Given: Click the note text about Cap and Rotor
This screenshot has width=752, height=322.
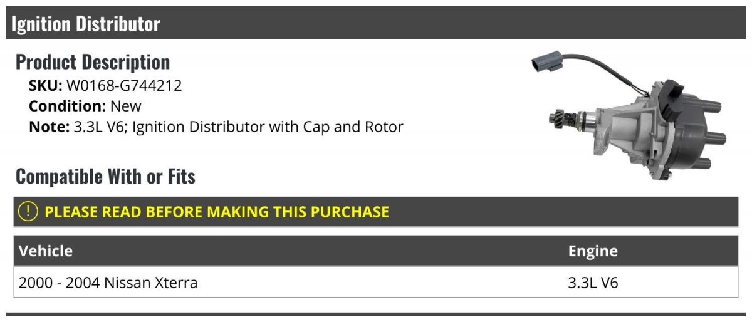Looking at the screenshot, I should pyautogui.click(x=238, y=127).
